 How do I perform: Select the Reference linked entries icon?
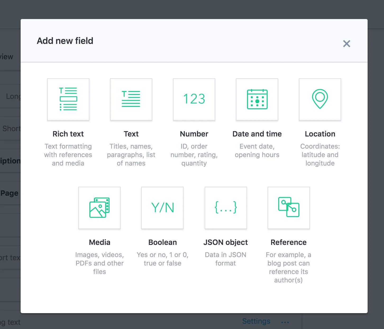(289, 208)
